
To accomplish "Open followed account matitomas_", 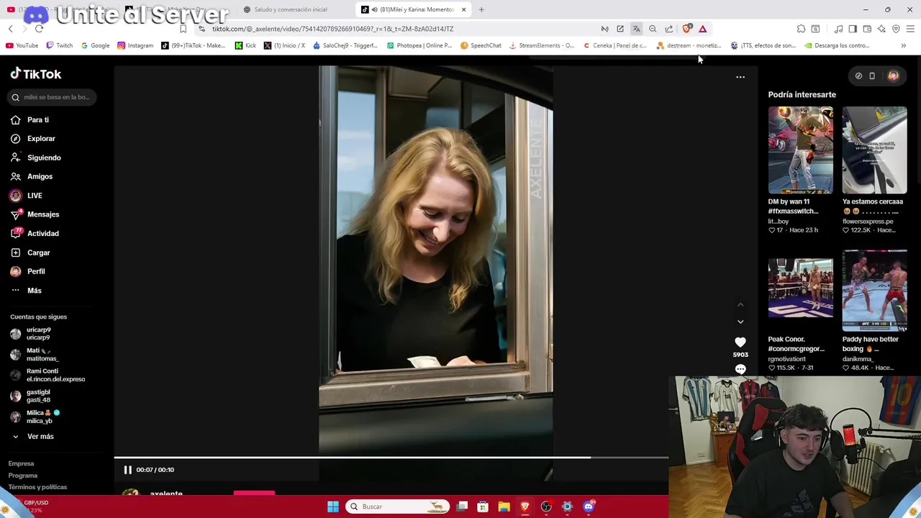I will (35, 354).
